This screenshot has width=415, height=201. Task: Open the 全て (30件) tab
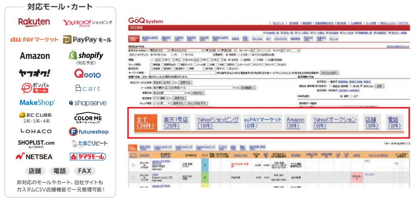coord(145,122)
